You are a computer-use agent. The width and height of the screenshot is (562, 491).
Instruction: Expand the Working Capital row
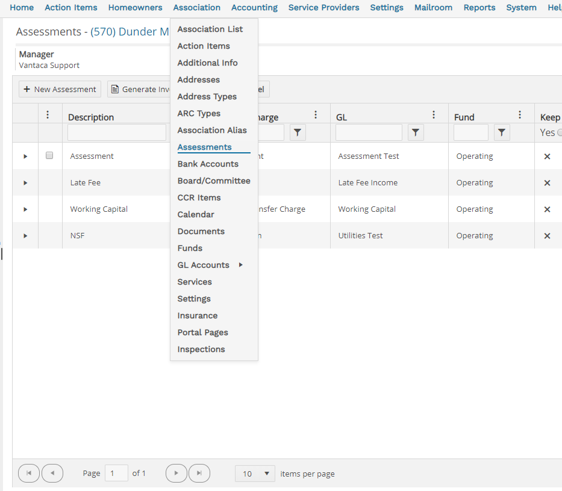click(25, 209)
